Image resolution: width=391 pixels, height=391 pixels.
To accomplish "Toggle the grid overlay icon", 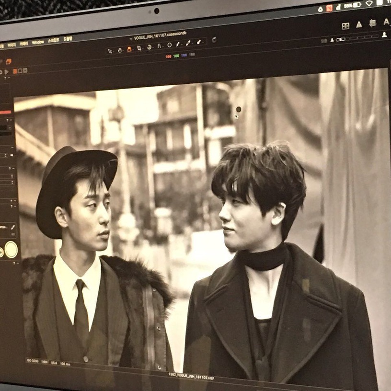I will click(x=345, y=26).
